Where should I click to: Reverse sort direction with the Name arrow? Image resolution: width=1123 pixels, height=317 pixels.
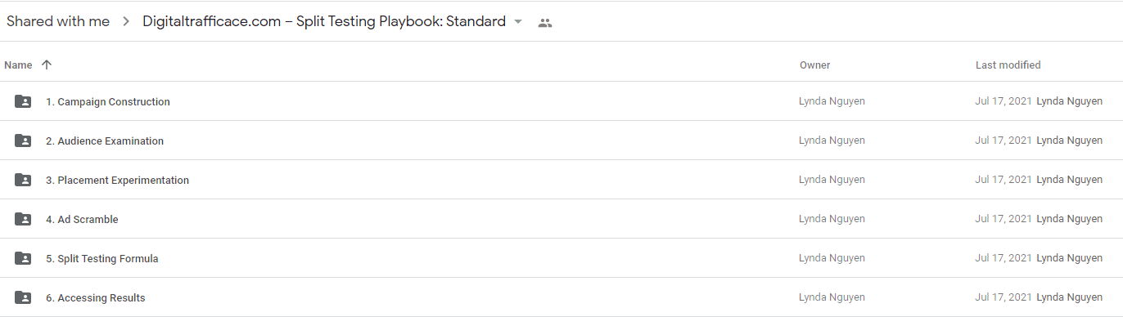47,65
